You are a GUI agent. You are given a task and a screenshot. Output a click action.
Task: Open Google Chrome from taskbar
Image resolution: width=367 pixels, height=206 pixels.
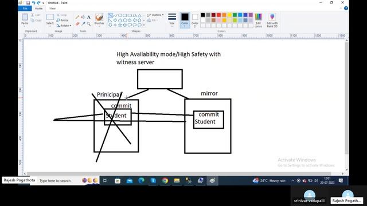pyautogui.click(x=165, y=181)
